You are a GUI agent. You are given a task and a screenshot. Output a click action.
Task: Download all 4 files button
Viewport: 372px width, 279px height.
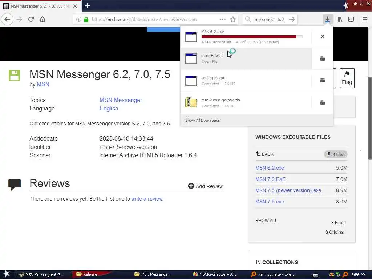[x=336, y=154]
